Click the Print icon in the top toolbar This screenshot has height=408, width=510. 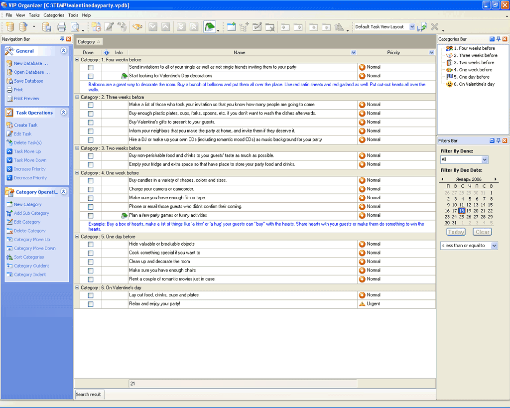(61, 27)
